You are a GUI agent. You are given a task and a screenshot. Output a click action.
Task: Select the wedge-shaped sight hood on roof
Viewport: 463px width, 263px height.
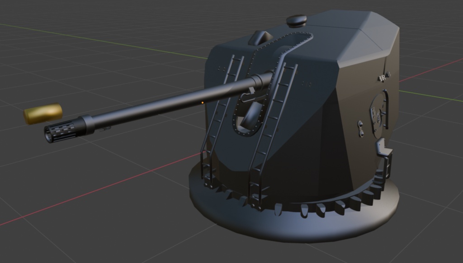tap(260, 38)
